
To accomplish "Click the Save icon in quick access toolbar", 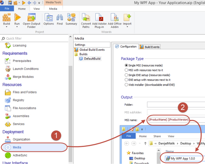I will click(x=10, y=2).
